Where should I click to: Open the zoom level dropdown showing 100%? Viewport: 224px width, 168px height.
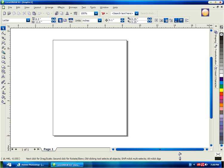tap(96, 13)
